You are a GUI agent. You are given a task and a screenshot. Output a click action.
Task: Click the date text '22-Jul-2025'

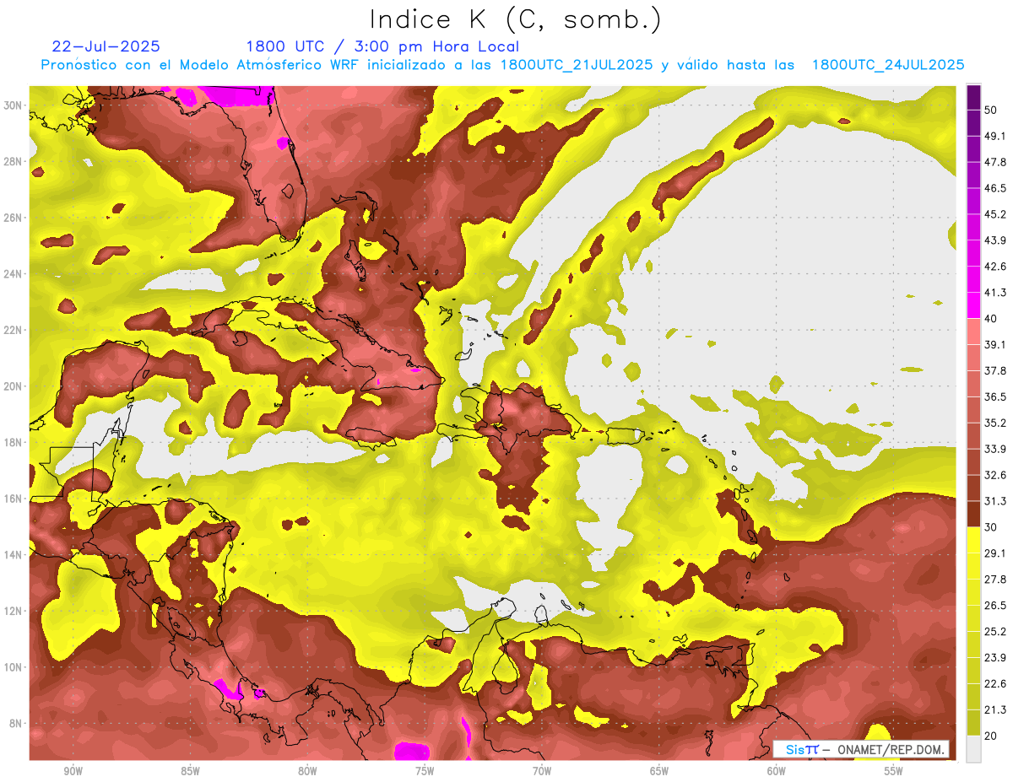pos(106,46)
